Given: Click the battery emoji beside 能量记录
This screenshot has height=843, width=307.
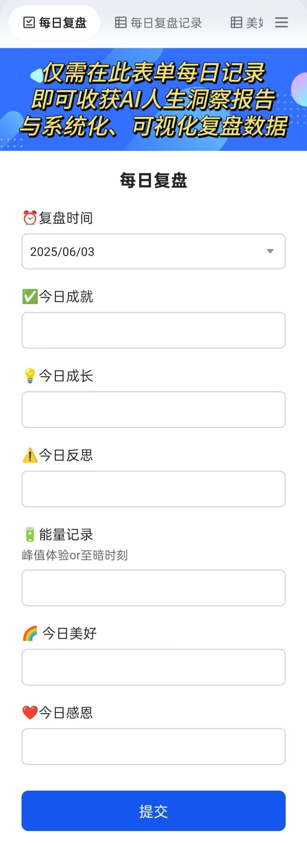Looking at the screenshot, I should [x=30, y=534].
